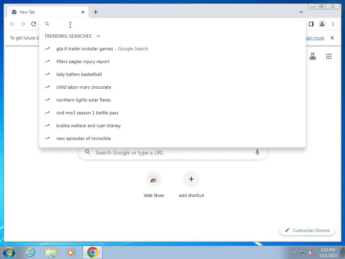The width and height of the screenshot is (345, 259).
Task: Choose cod mw3 season 1 battle pass
Action: coord(172,113)
